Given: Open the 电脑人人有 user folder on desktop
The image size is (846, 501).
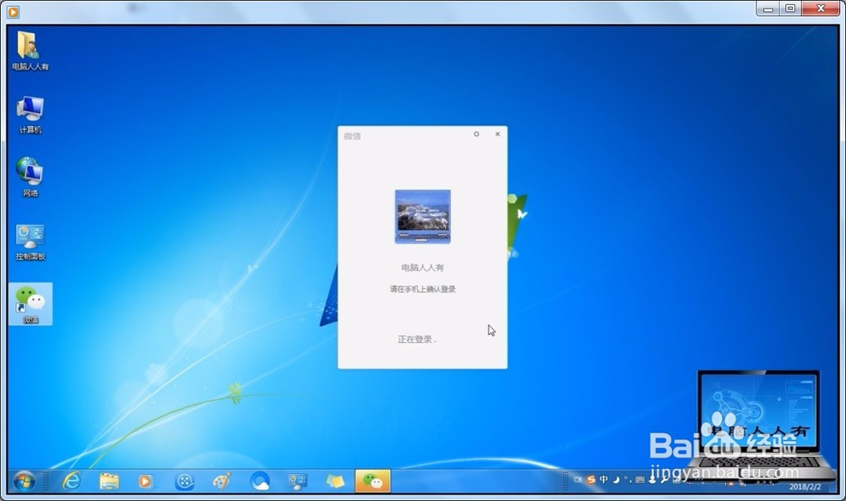Looking at the screenshot, I should tap(30, 50).
